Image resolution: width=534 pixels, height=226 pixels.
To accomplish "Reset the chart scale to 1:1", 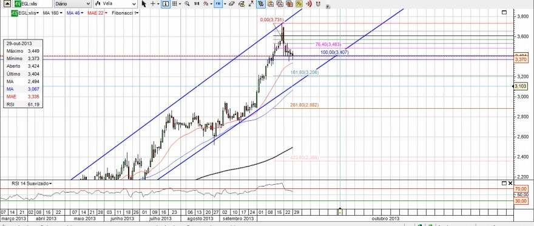I will [x=197, y=4].
